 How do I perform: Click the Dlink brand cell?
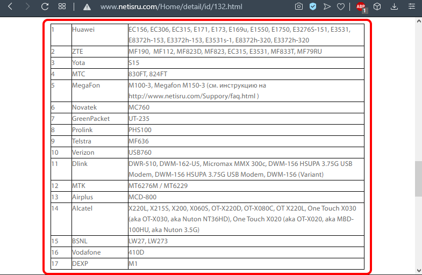coord(100,169)
